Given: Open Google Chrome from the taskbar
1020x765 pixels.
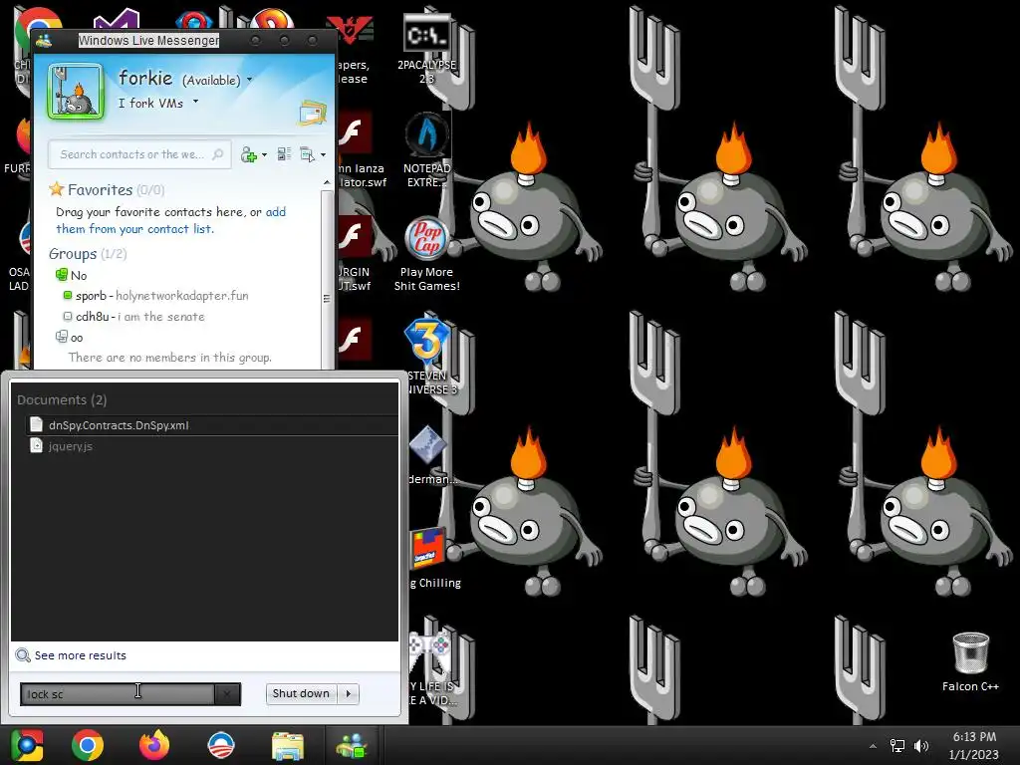Looking at the screenshot, I should [x=88, y=745].
